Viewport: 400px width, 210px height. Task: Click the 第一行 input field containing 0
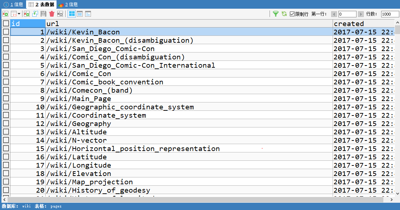tap(347, 14)
